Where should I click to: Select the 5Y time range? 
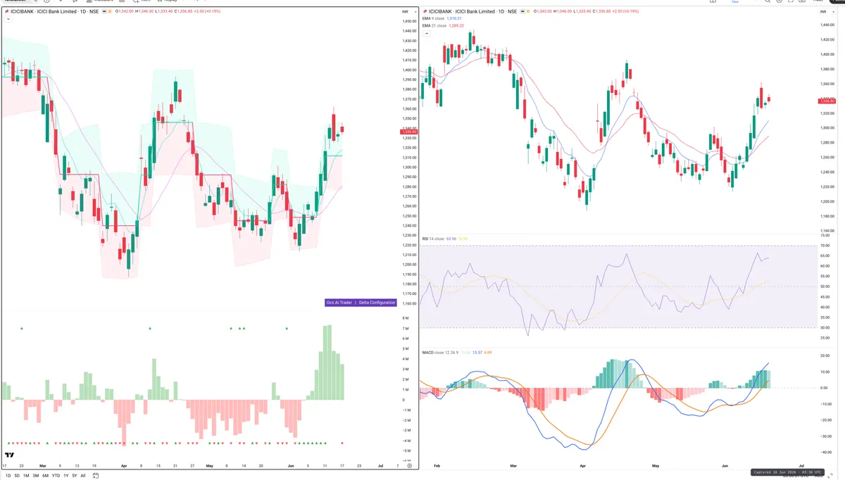(x=74, y=476)
